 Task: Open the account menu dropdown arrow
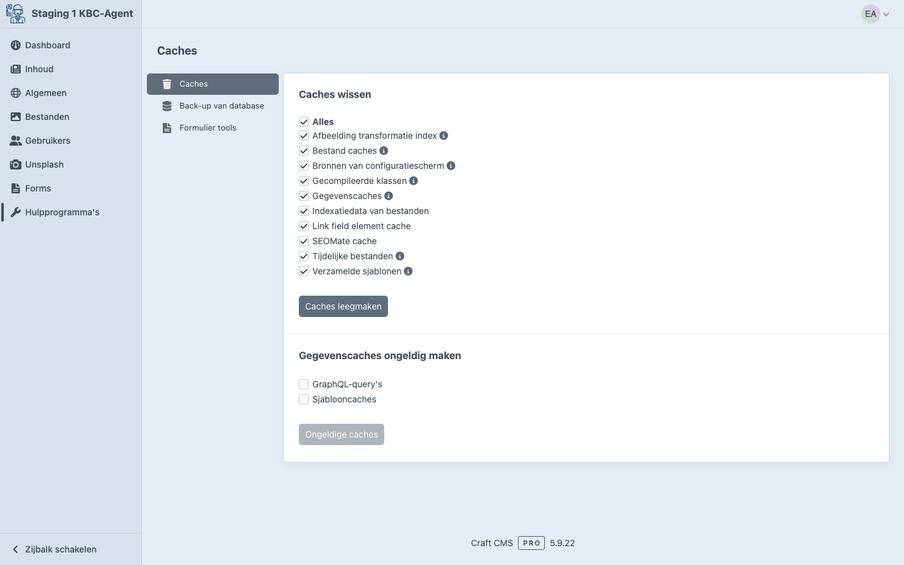coord(886,14)
